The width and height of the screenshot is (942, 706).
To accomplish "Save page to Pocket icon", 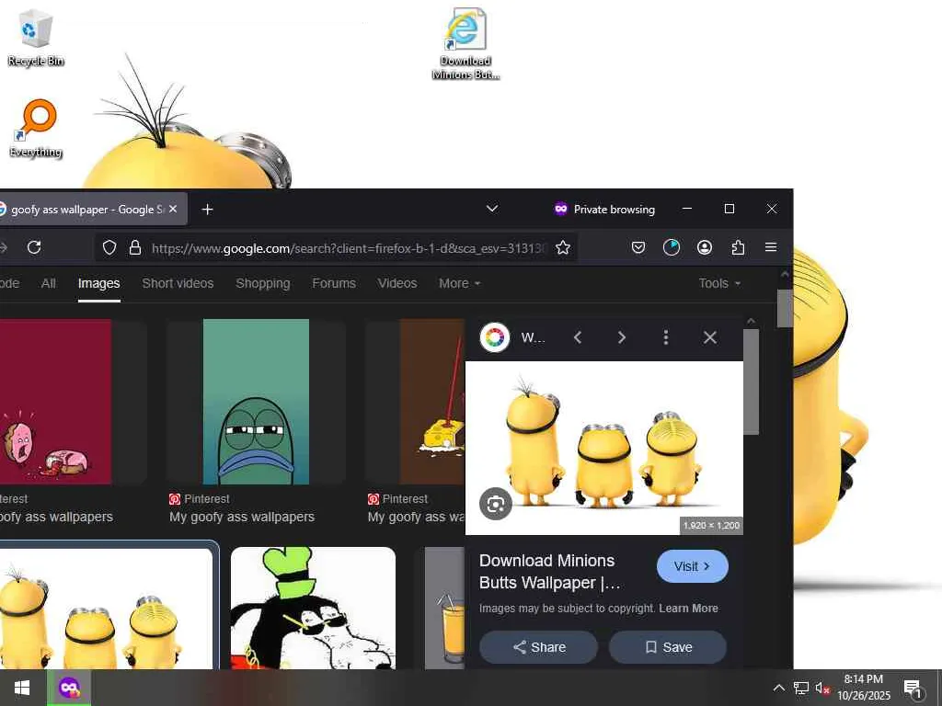I will point(638,247).
